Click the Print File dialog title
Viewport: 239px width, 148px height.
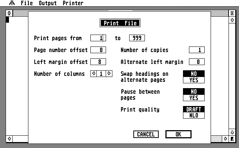point(120,23)
